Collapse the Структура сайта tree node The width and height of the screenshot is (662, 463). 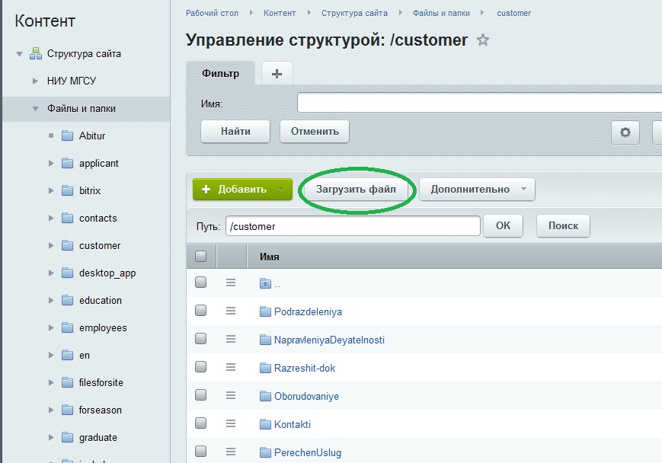[19, 54]
